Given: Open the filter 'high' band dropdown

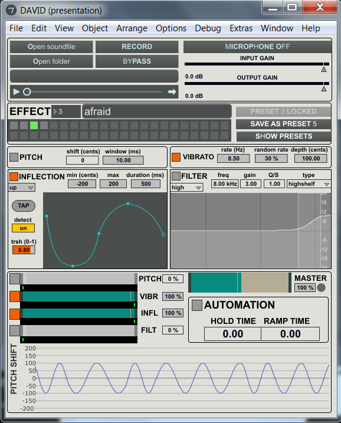Looking at the screenshot, I should (186, 188).
